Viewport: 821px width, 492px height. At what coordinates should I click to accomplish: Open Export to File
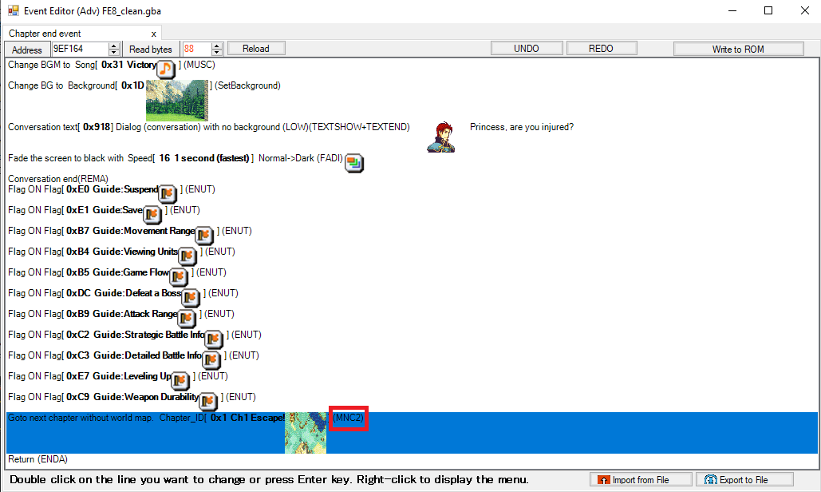[744, 480]
